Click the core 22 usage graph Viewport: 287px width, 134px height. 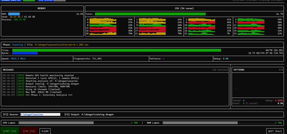pyautogui.click(x=201, y=34)
